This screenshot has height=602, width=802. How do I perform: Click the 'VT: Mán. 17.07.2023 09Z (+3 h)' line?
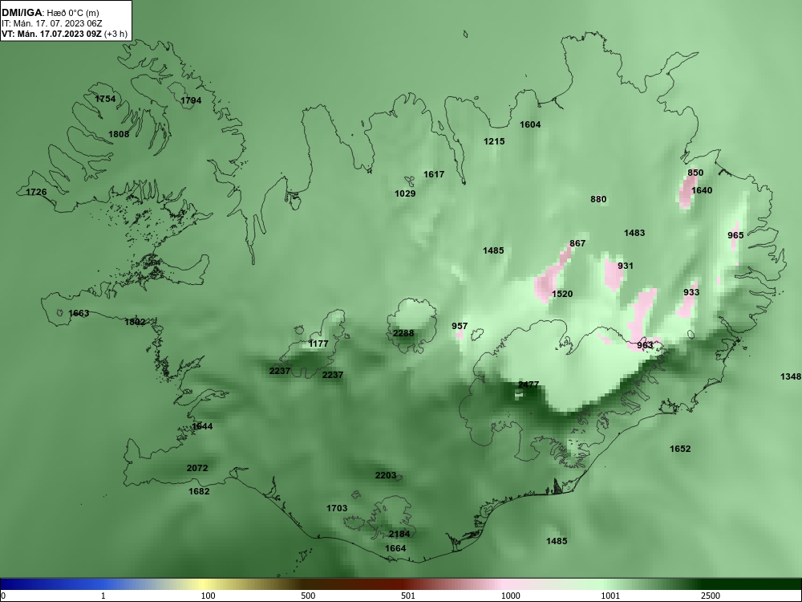tap(64, 34)
